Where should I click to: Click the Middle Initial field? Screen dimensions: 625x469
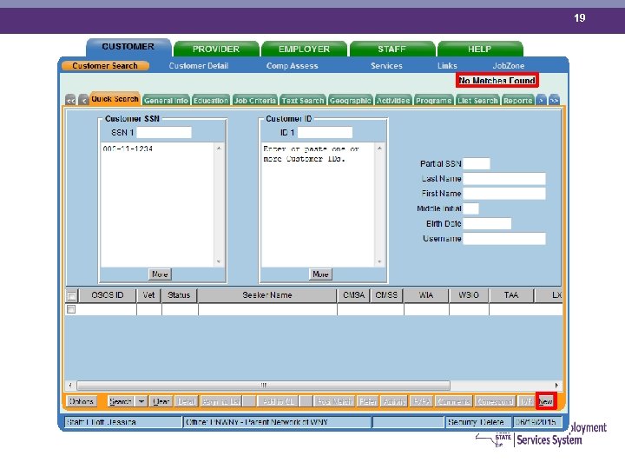pos(471,208)
